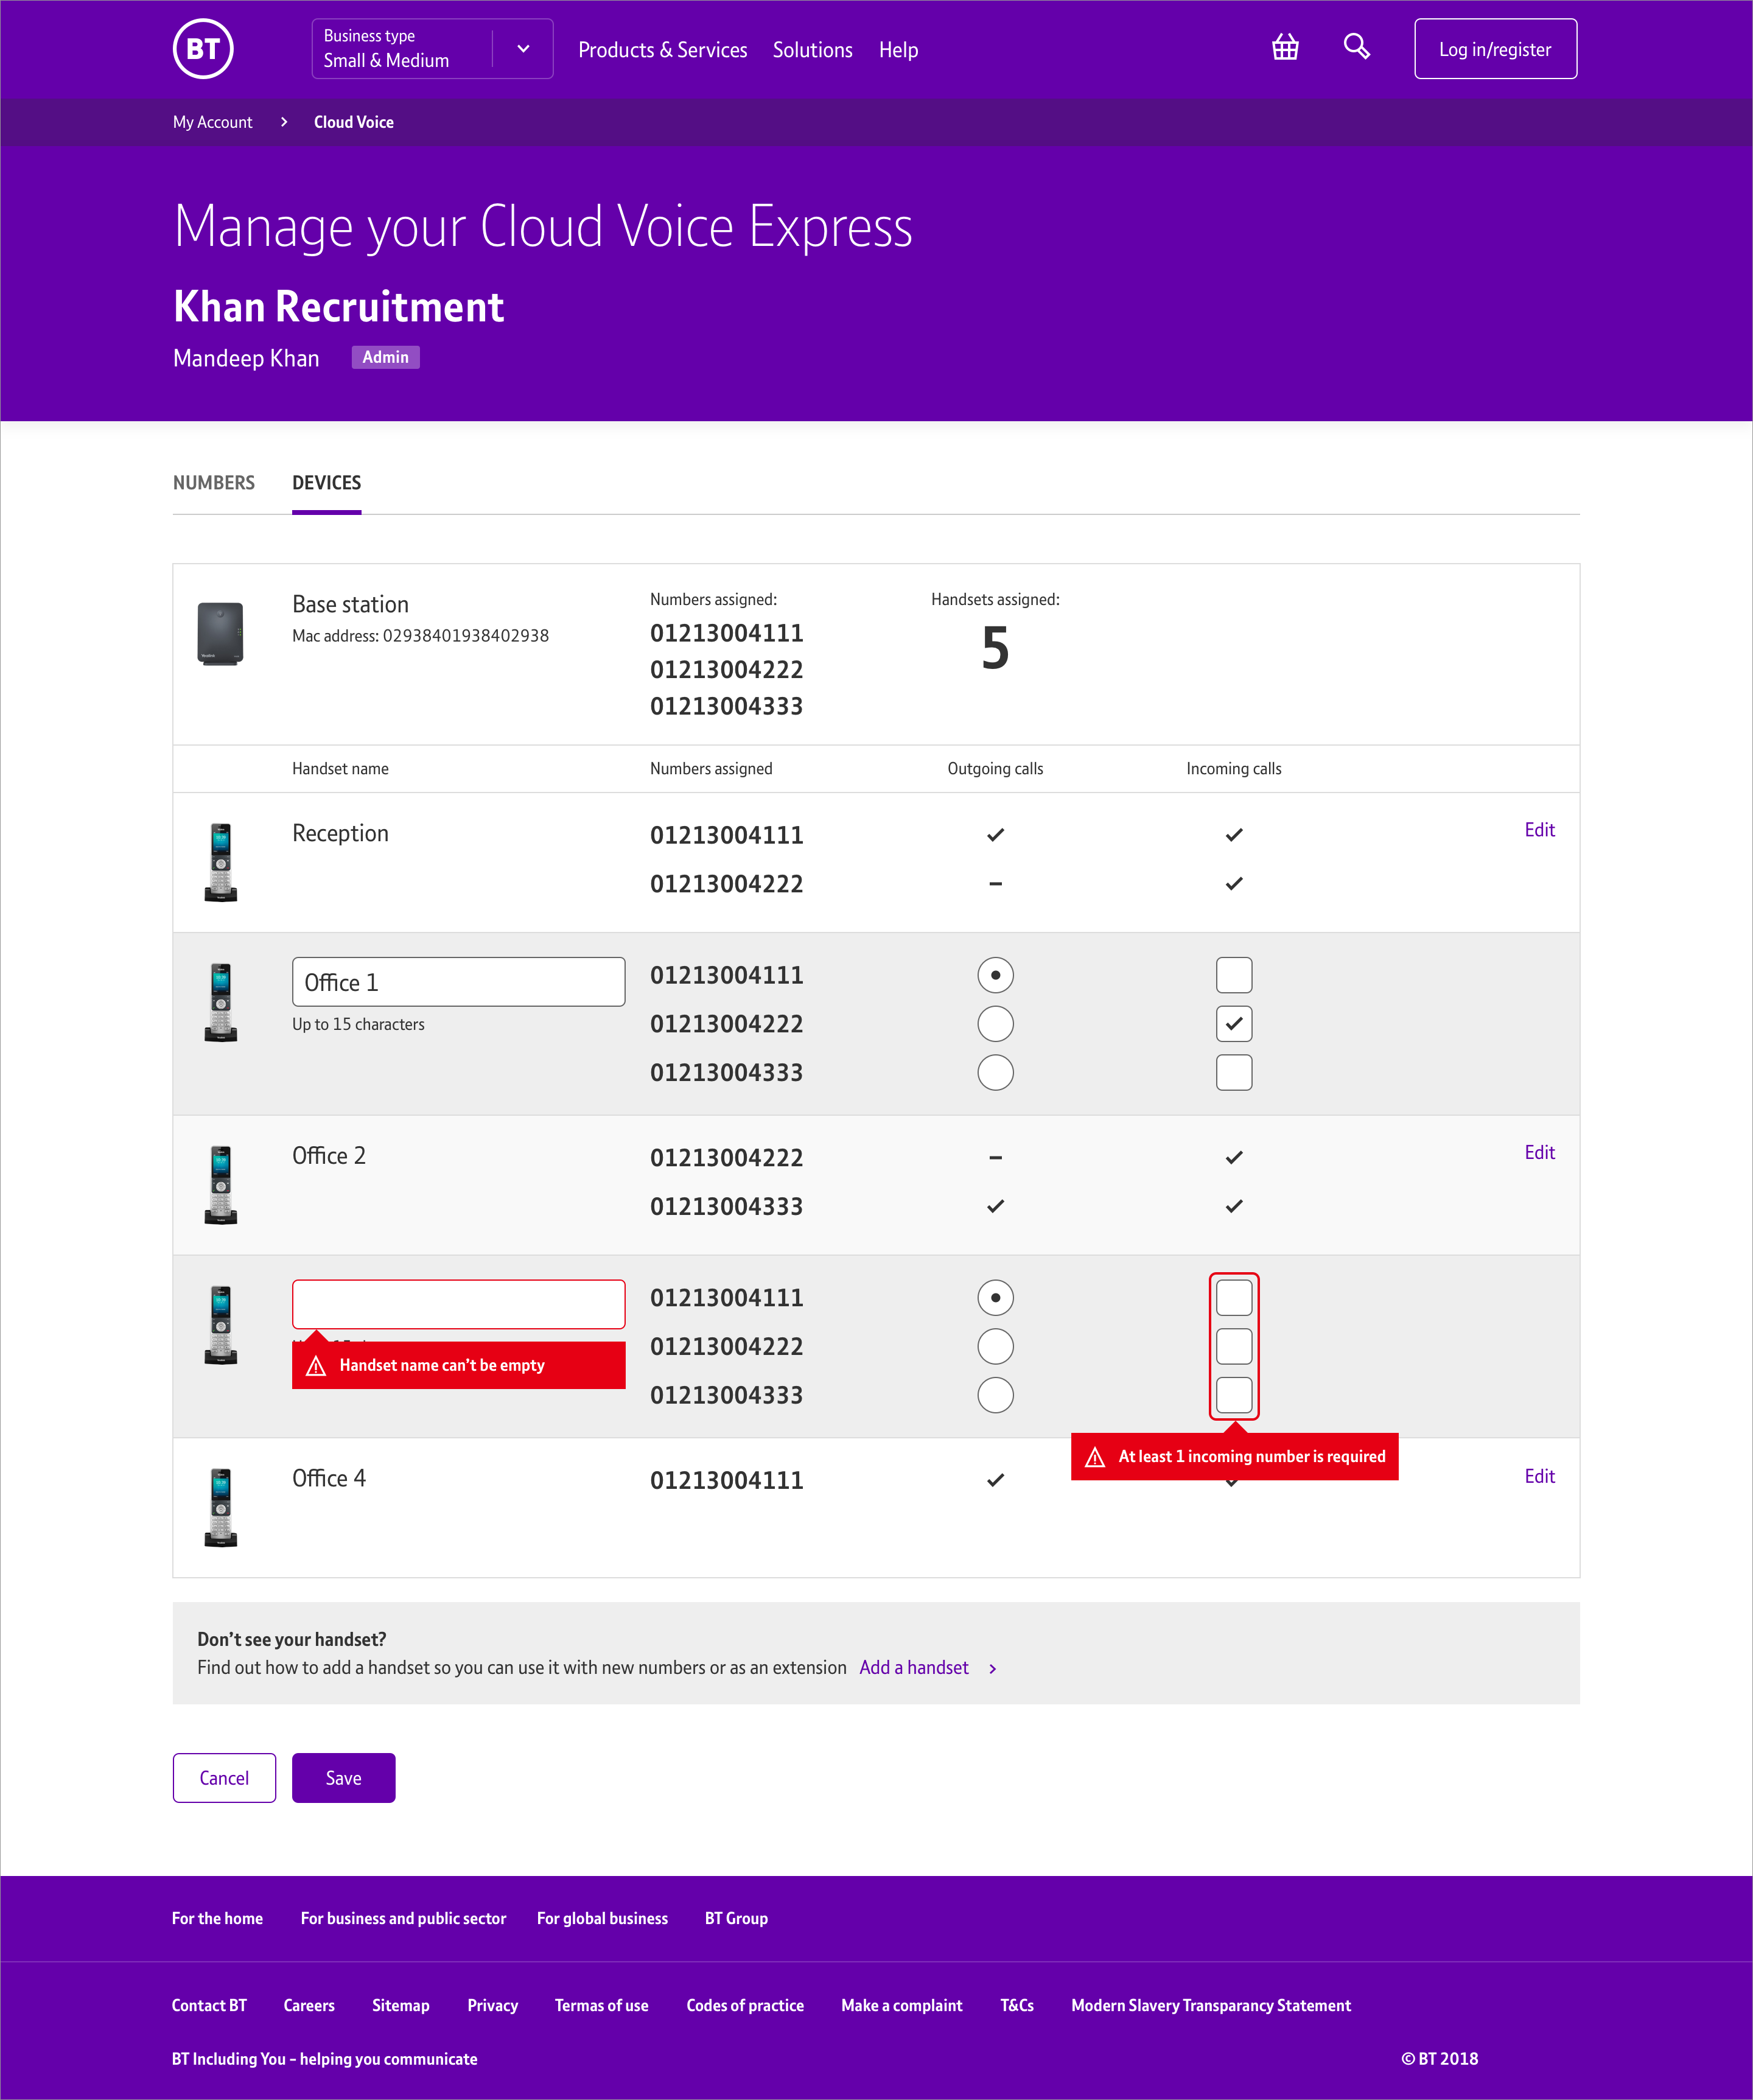Viewport: 1753px width, 2100px height.
Task: Select Office 1 outgoing radio for 01213004333
Action: click(x=995, y=1072)
